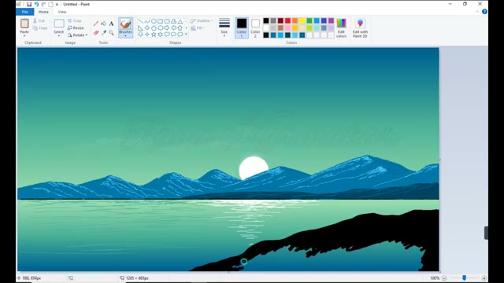Click the New document icon in title bar

pos(50,4)
